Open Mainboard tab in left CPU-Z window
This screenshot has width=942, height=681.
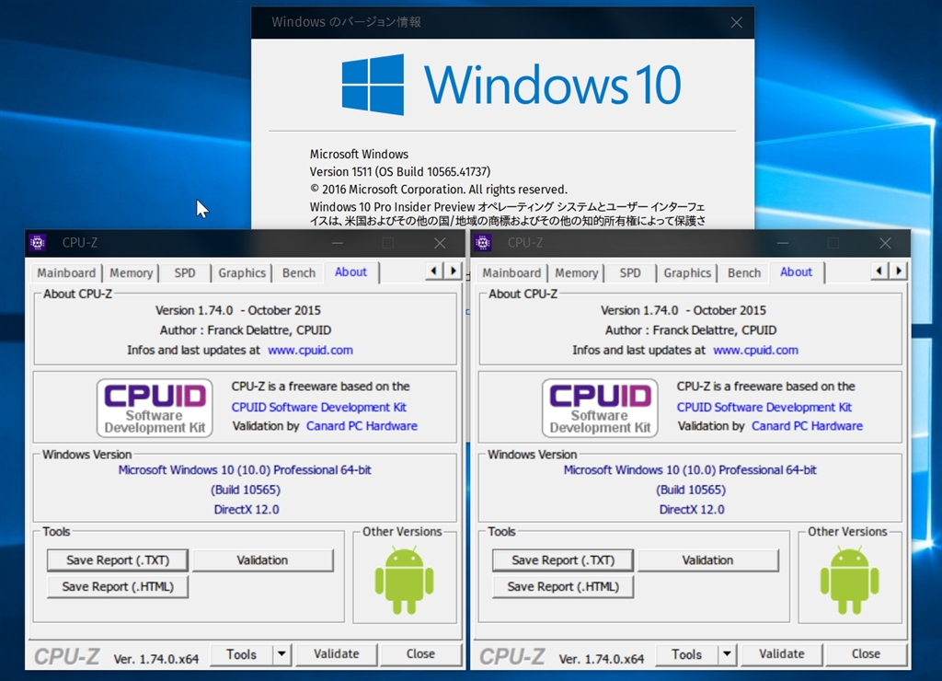coord(66,273)
